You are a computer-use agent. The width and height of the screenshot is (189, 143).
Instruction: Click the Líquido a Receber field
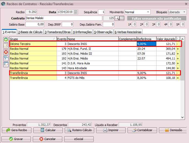(x=130, y=124)
